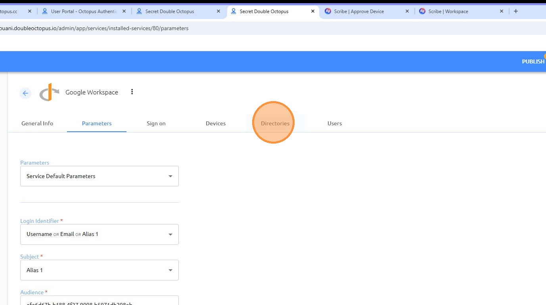Screen dimensions: 546x305
Task: Select the Parameters tab
Action: tap(97, 123)
